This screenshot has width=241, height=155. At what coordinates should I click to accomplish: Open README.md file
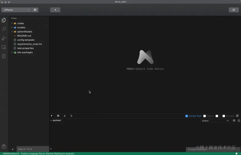pyautogui.click(x=24, y=36)
